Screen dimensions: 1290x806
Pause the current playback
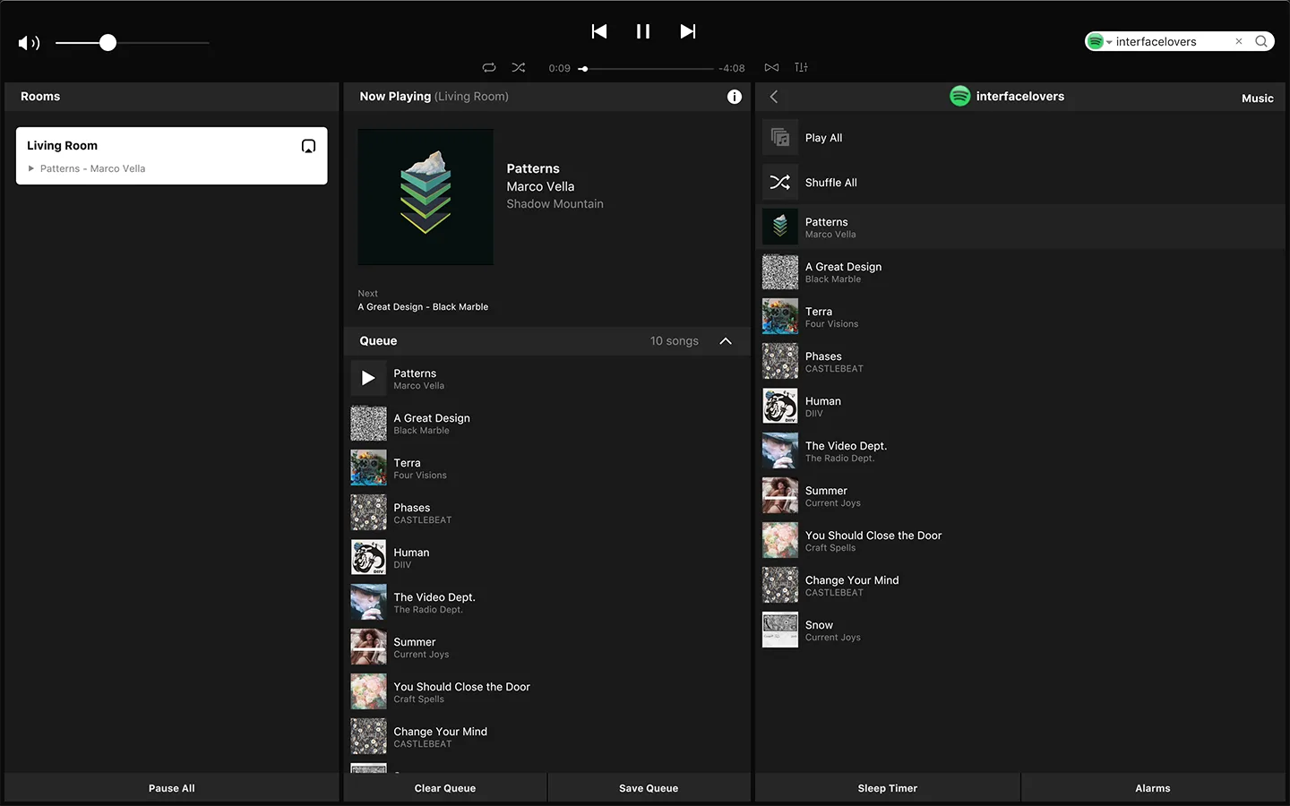click(x=643, y=31)
